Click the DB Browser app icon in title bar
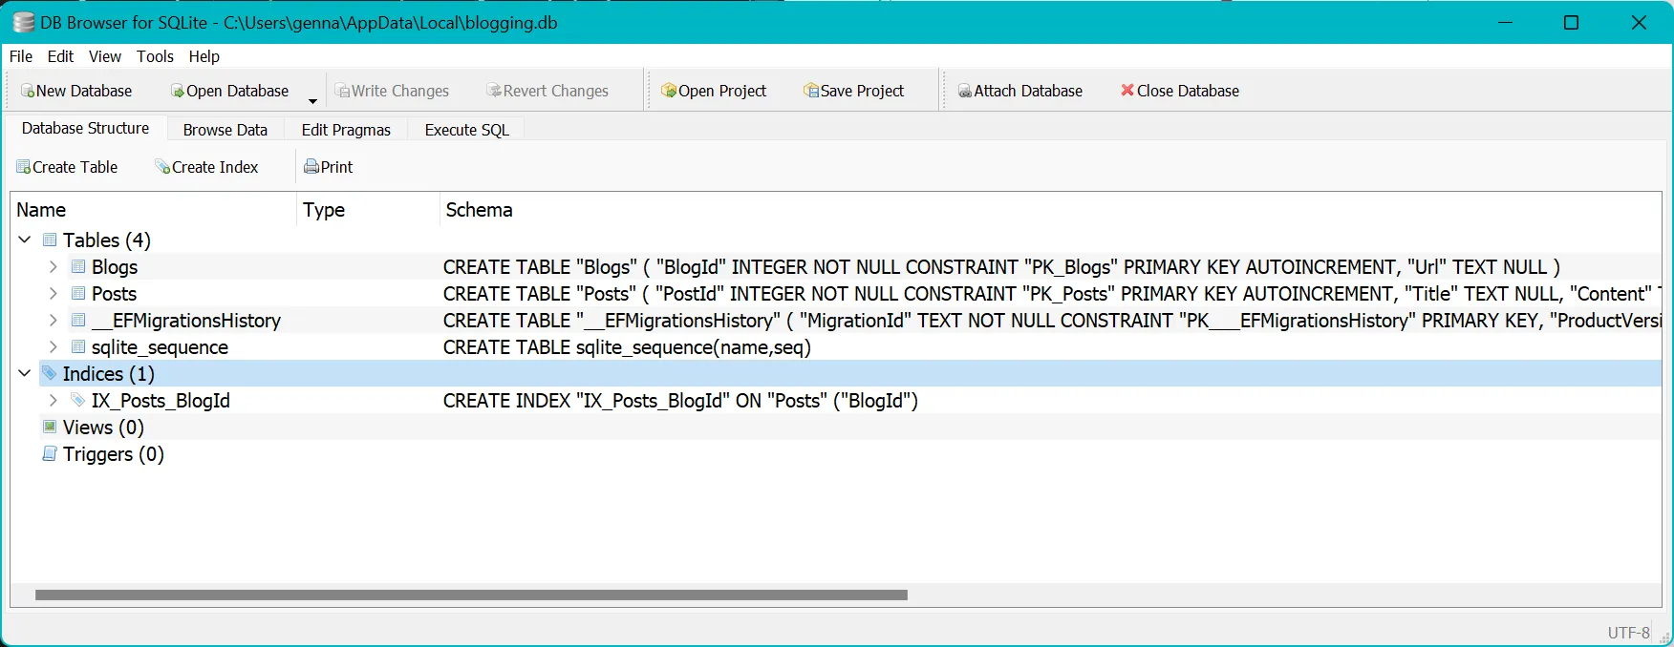 (24, 23)
